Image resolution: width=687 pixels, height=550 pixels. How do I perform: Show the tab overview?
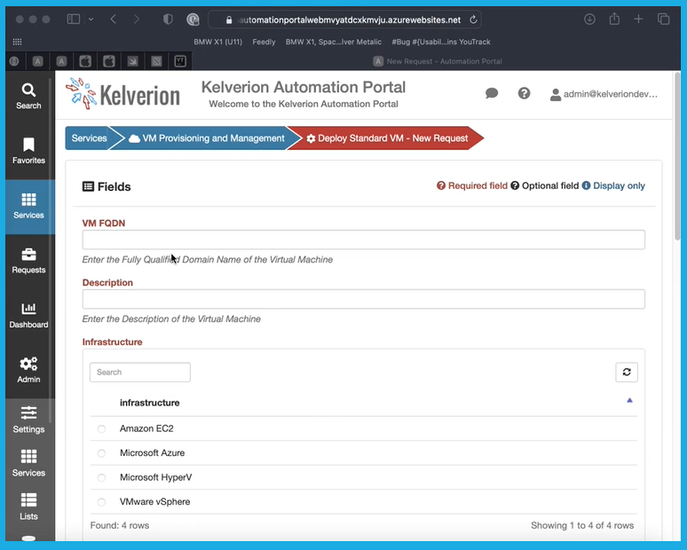pos(663,19)
